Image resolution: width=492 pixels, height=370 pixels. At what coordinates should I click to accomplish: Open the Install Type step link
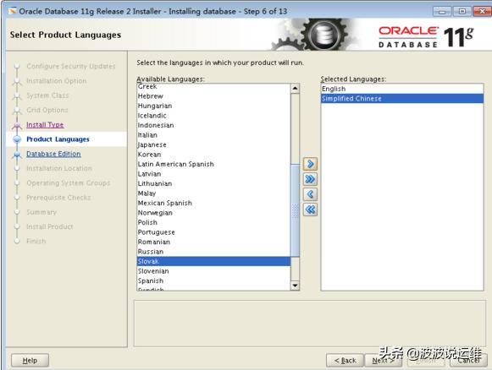[45, 124]
